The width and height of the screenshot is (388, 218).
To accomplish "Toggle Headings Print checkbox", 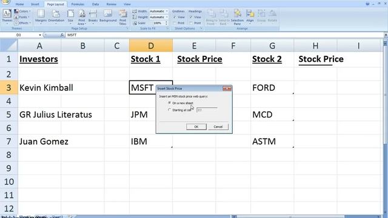I will click(x=191, y=23).
